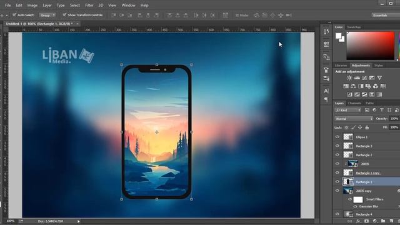Filter layers by shape layers
Image resolution: width=400 pixels, height=225 pixels.
click(389, 110)
